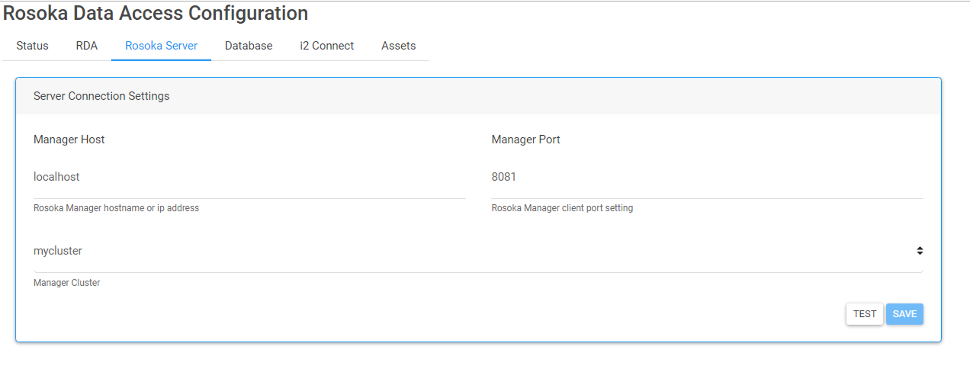Click the Server Connection Settings header
This screenshot has width=970, height=385.
click(x=101, y=96)
